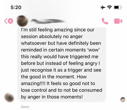Tap the small seen-receipt avatar at right
This screenshot has width=127, height=110.
[123, 100]
